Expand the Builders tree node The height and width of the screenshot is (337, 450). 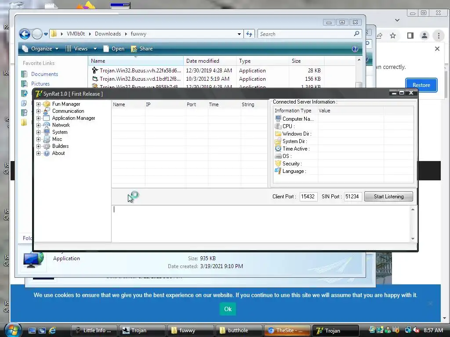(x=39, y=146)
